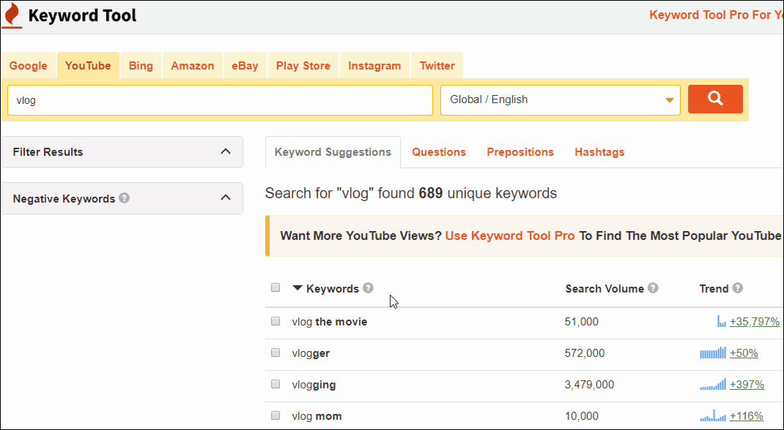Viewport: 784px width, 430px height.
Task: Open the Keywords column help icon
Action: point(368,288)
